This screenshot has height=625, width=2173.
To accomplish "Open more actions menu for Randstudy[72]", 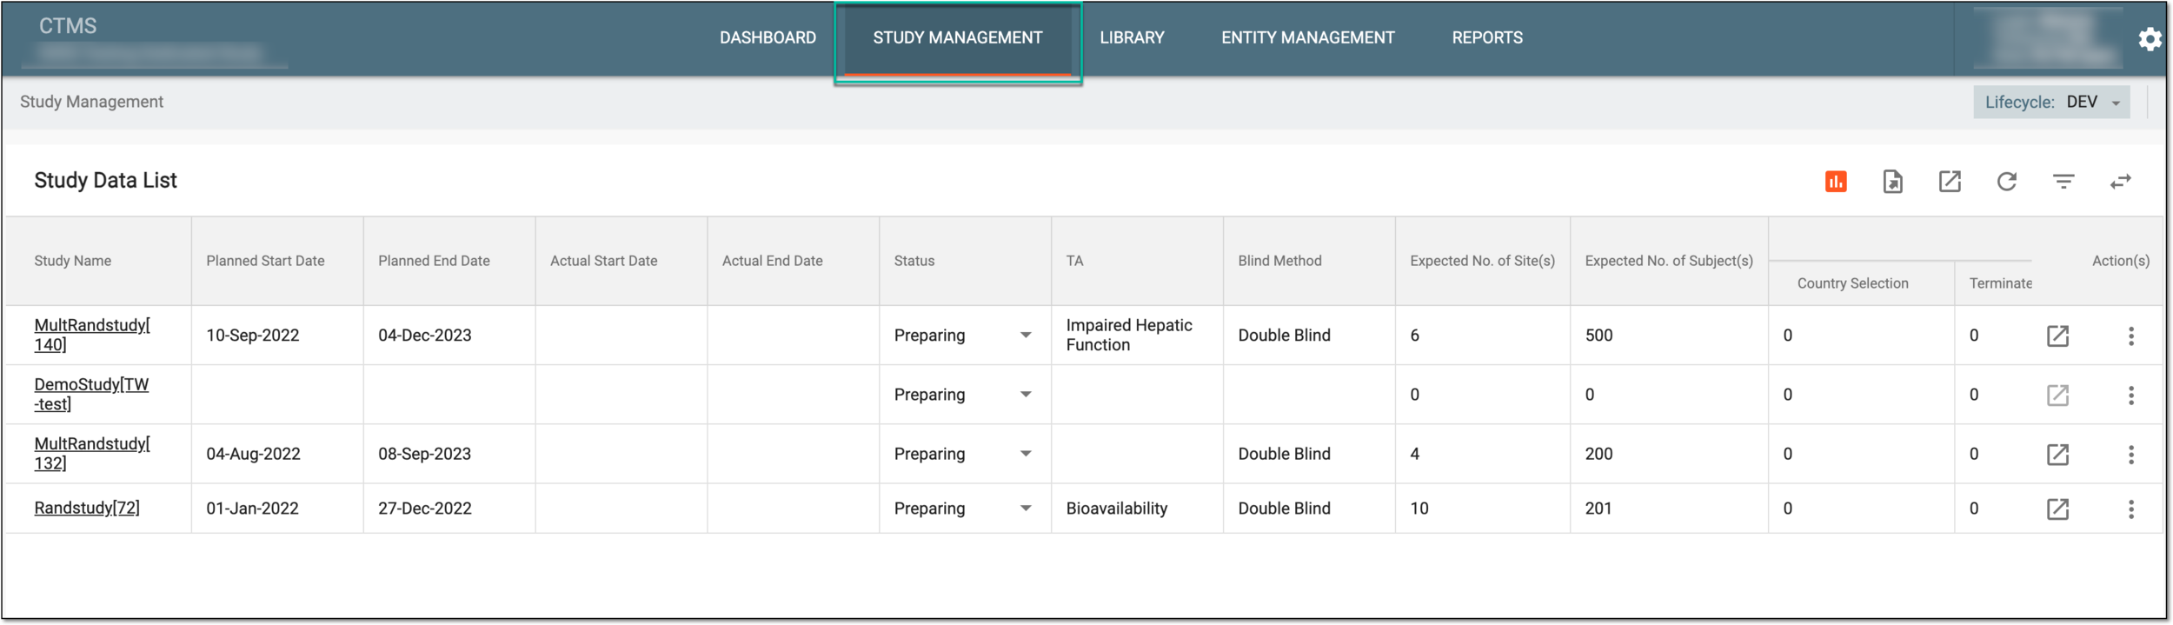I will click(x=2130, y=509).
